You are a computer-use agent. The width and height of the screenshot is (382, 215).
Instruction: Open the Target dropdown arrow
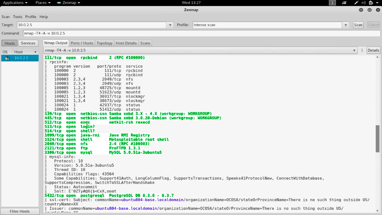(x=170, y=25)
